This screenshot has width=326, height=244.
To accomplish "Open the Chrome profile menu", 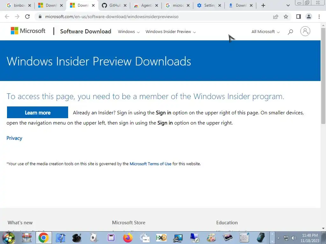I will click(309, 17).
